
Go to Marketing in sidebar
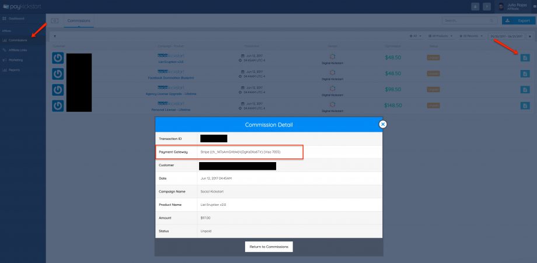[15, 60]
